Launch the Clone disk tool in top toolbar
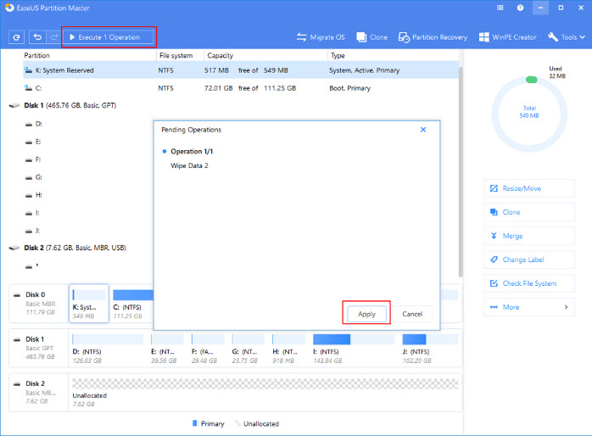The width and height of the screenshot is (592, 436). point(373,37)
